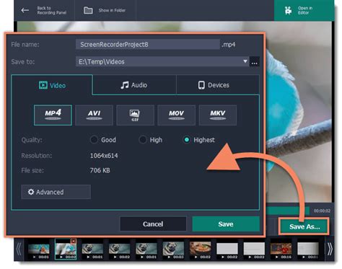Screen dimensions: 342x269
Task: Click the resolution value 1064x614
Action: 104,156
